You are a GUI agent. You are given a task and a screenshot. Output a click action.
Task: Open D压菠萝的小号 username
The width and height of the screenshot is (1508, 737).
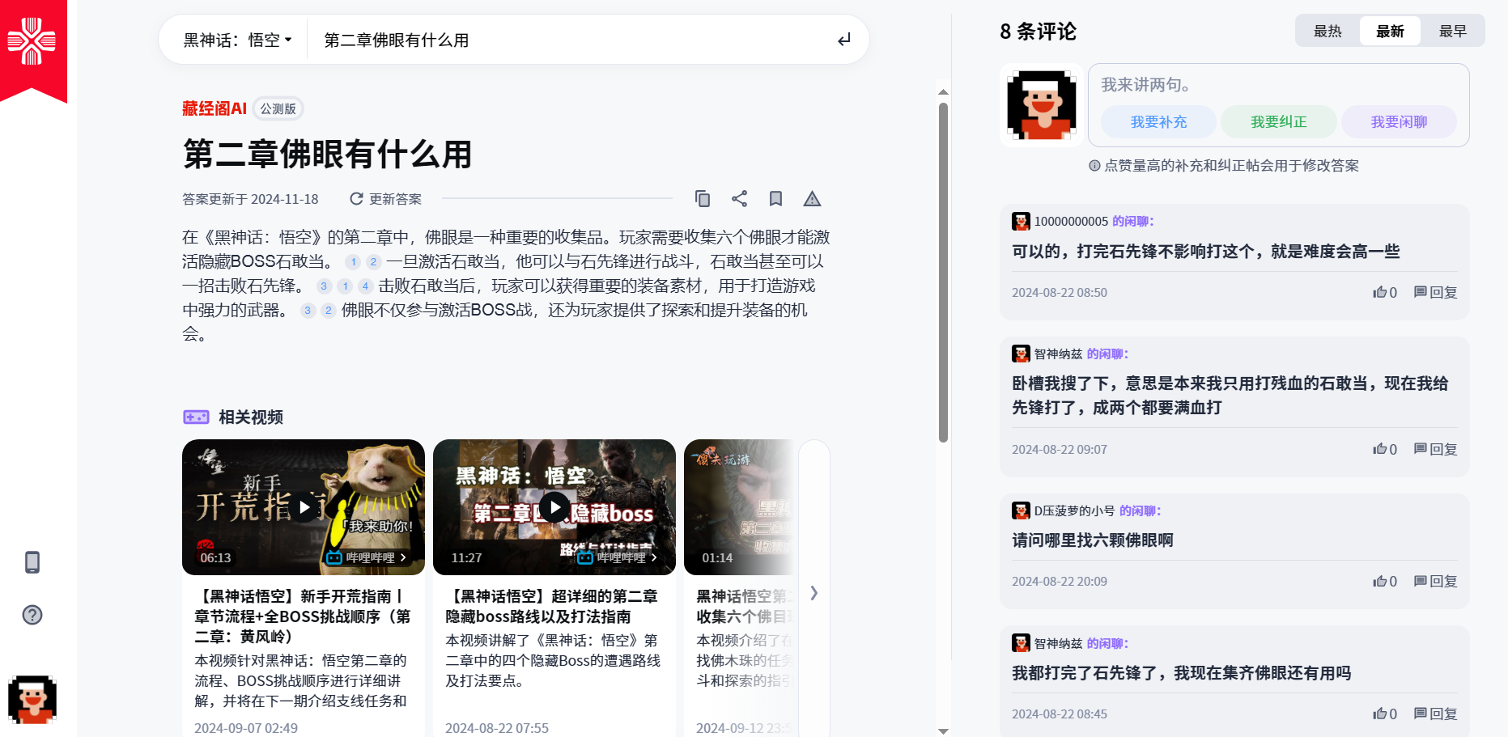(x=1074, y=510)
